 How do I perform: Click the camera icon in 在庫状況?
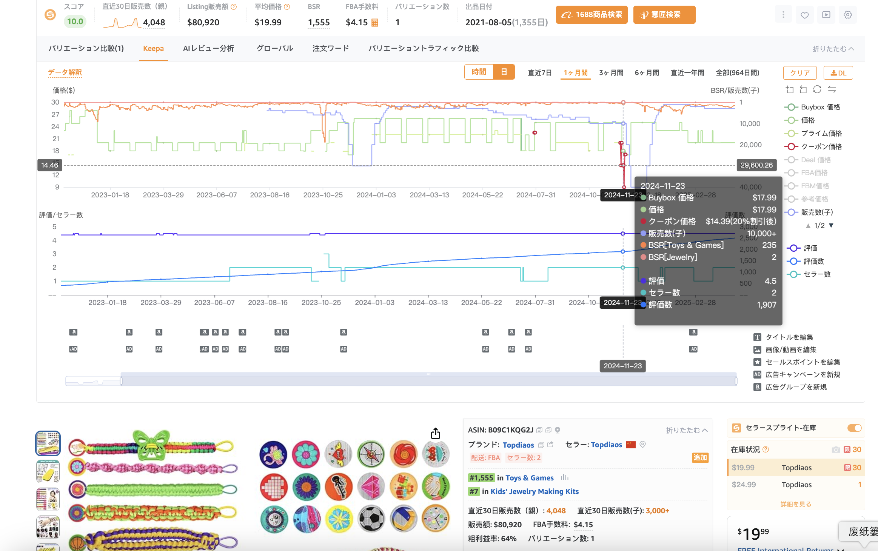click(x=836, y=449)
